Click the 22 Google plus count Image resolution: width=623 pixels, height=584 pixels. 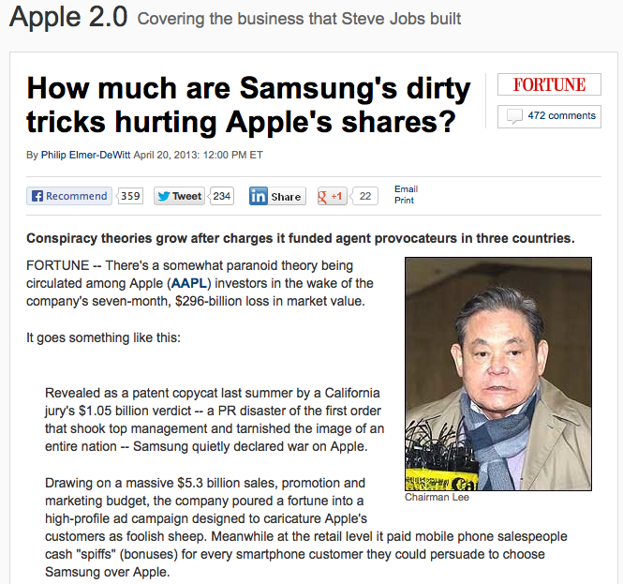coord(364,196)
